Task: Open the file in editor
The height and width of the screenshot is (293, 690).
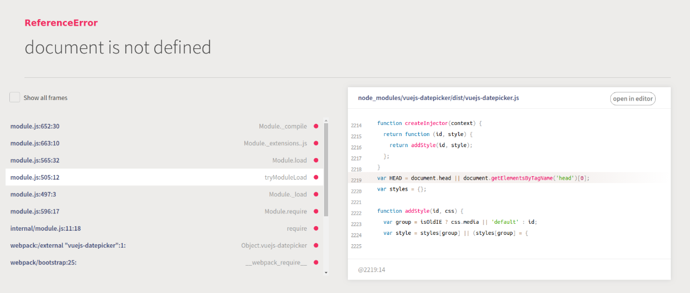Action: point(633,99)
